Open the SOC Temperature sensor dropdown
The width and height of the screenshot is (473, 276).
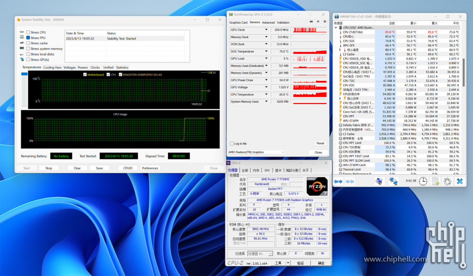[266, 52]
